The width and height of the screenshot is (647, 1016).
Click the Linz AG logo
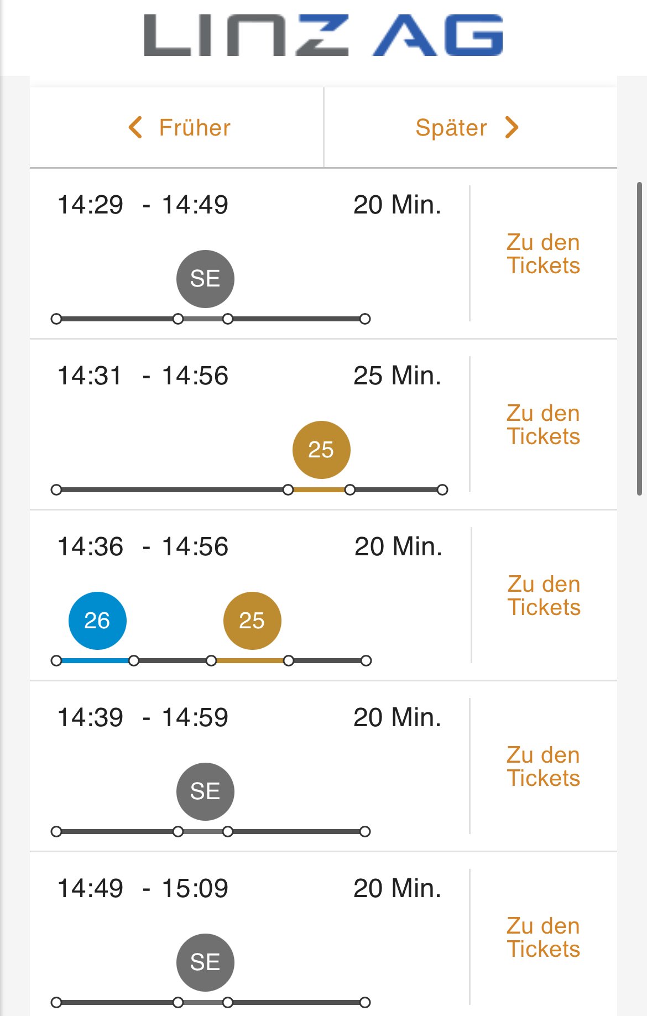coord(323,35)
